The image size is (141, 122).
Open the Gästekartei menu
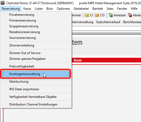[x=81, y=9]
